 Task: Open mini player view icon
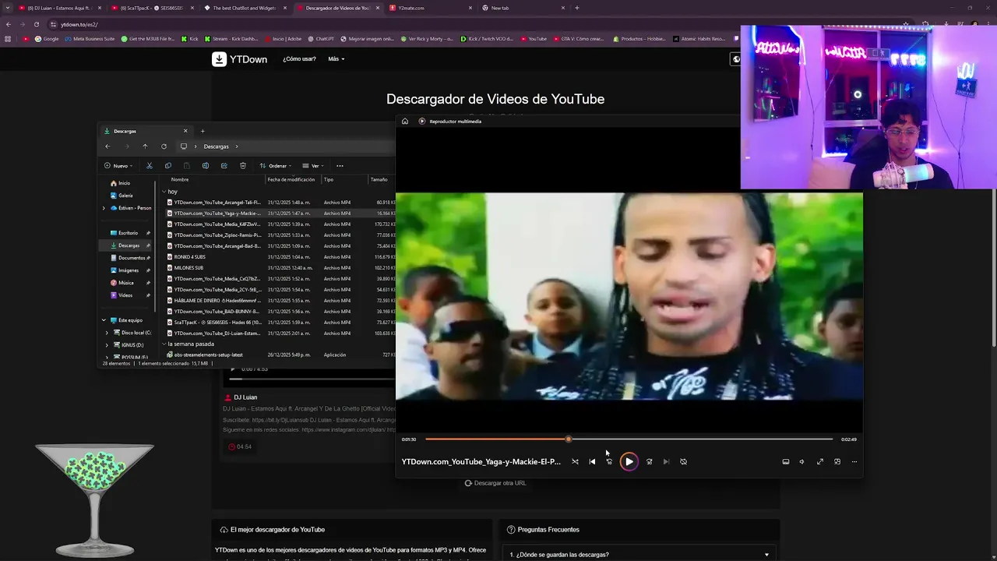click(x=837, y=461)
